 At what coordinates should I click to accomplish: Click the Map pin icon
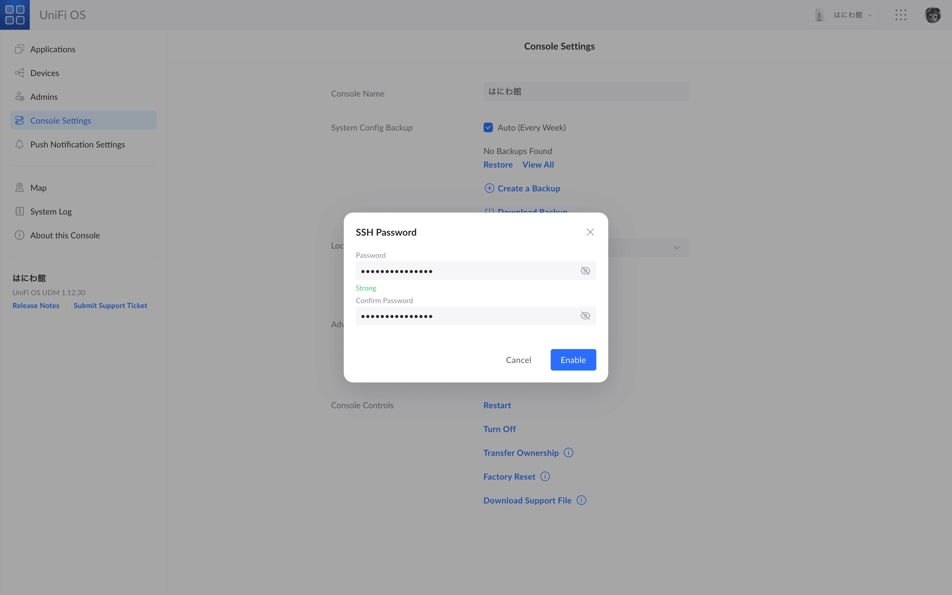pos(19,187)
